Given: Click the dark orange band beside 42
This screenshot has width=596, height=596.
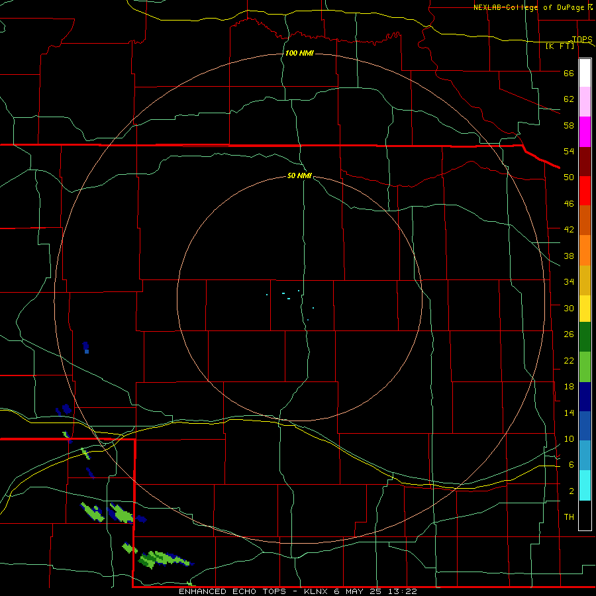Looking at the screenshot, I should point(585,220).
